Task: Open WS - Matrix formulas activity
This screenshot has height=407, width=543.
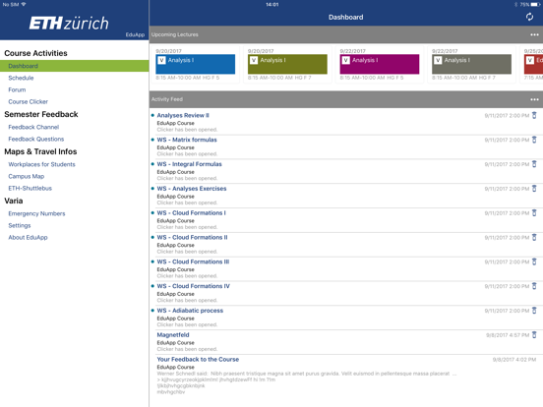Action: [x=346, y=146]
